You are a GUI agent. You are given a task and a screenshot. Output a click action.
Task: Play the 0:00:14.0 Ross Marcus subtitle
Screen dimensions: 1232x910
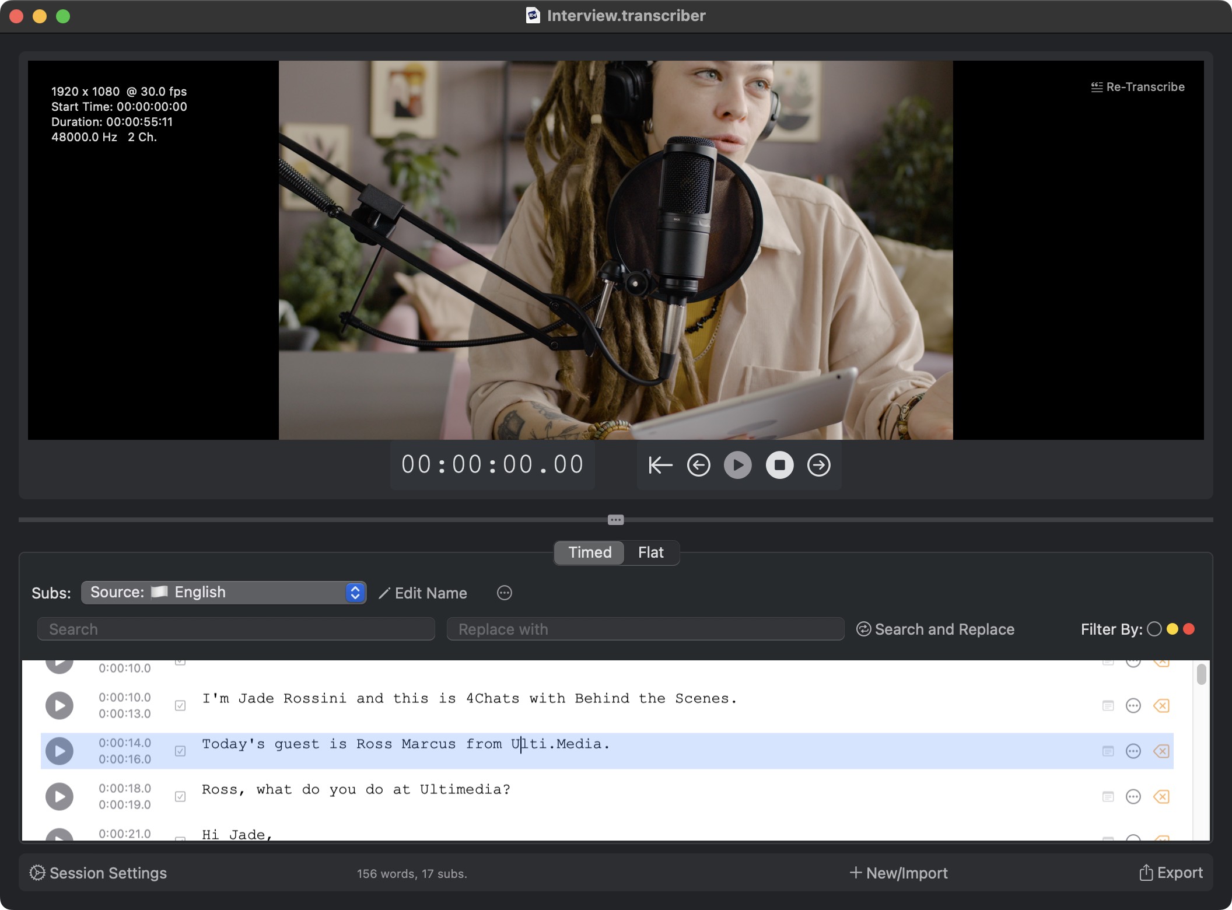(60, 751)
